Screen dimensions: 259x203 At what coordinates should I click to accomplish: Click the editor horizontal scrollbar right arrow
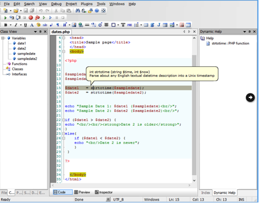click(x=189, y=185)
